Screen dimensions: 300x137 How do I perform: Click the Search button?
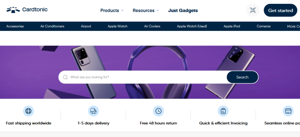coord(242,77)
